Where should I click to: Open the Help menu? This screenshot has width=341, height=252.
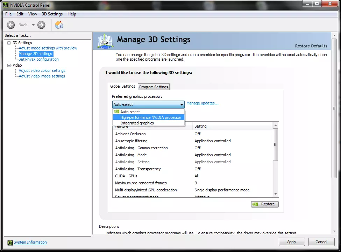(x=72, y=14)
